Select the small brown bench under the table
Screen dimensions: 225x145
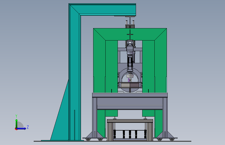(x=130, y=130)
